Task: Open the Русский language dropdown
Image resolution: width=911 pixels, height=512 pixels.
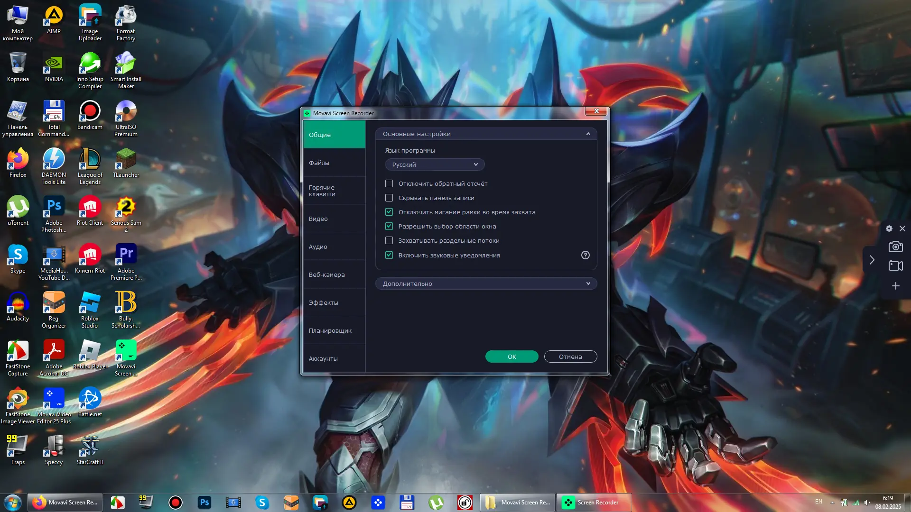Action: 435,165
